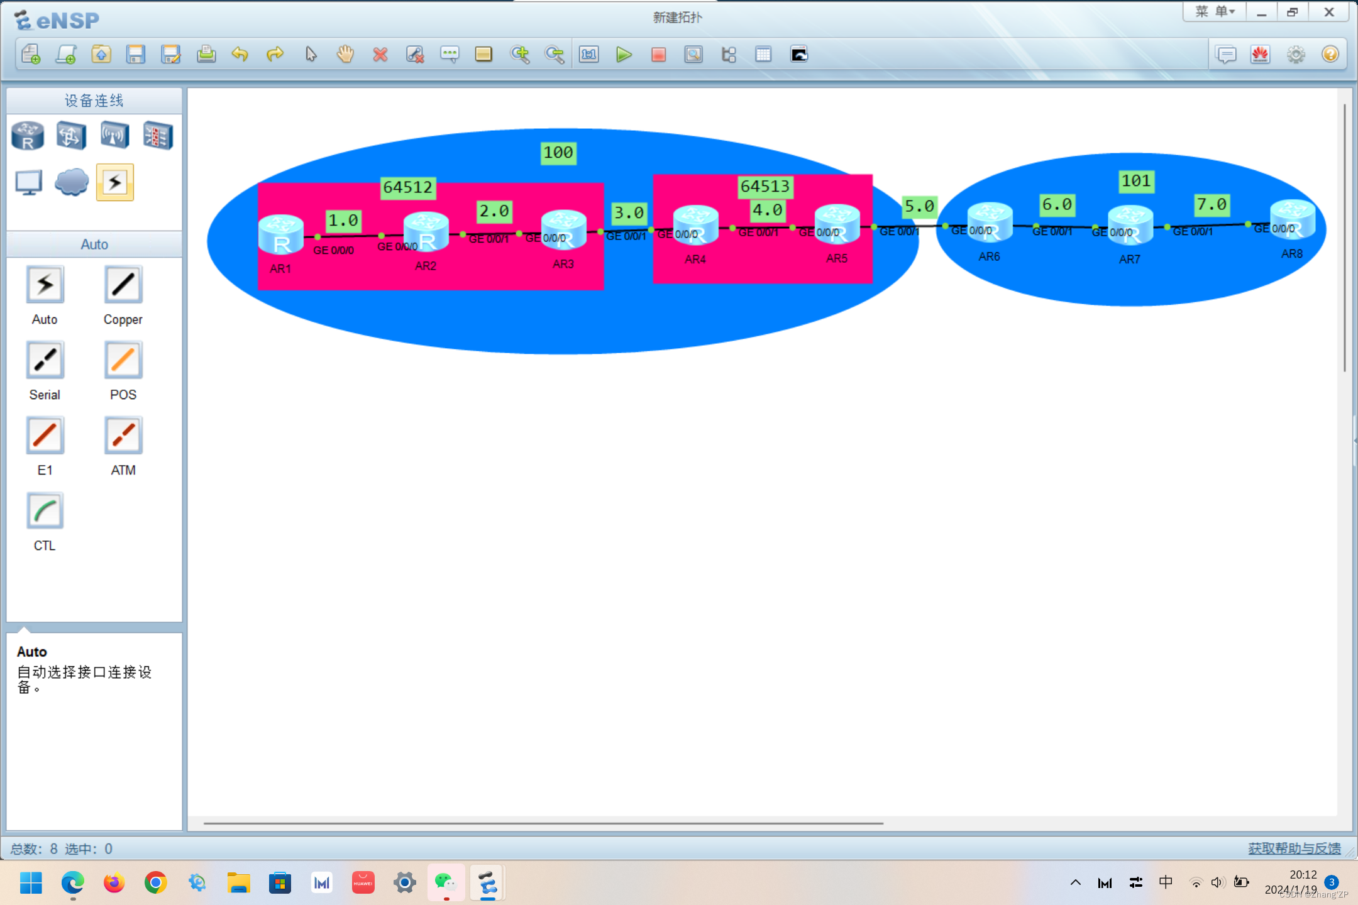Select the POS cable type
1358x905 pixels.
123,361
